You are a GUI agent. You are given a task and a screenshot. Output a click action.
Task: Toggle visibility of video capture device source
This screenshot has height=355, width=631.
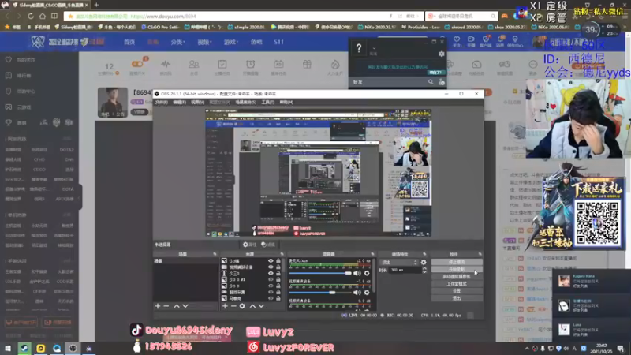tap(271, 267)
